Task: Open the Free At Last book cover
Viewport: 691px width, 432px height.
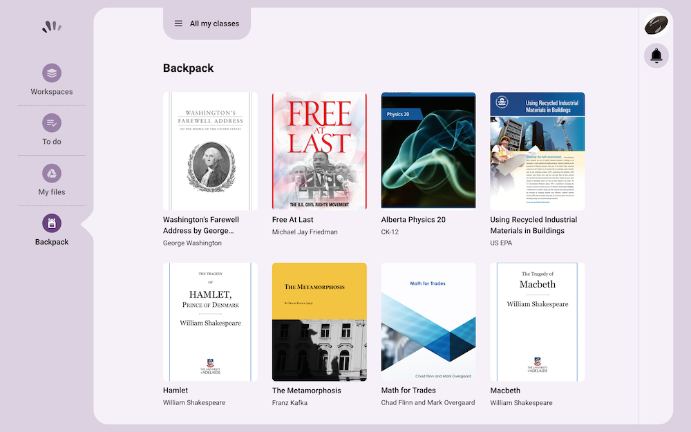Action: (x=319, y=151)
